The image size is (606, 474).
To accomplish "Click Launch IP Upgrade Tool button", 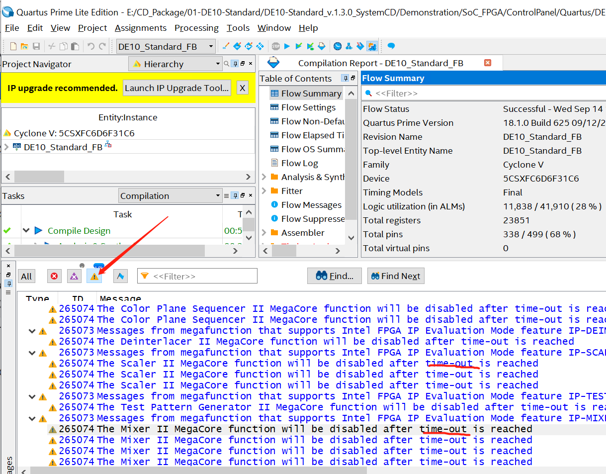I will click(177, 88).
